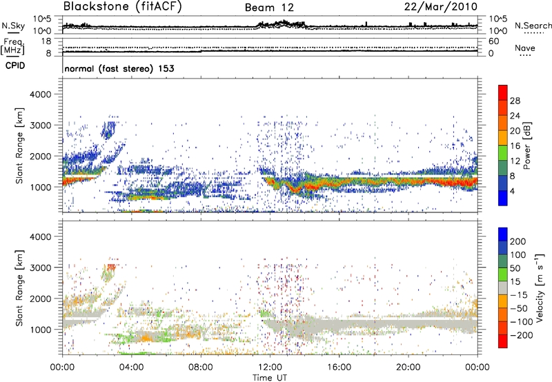Select the Beam 12 label
Image resolution: width=552 pixels, height=382 pixels.
(269, 8)
